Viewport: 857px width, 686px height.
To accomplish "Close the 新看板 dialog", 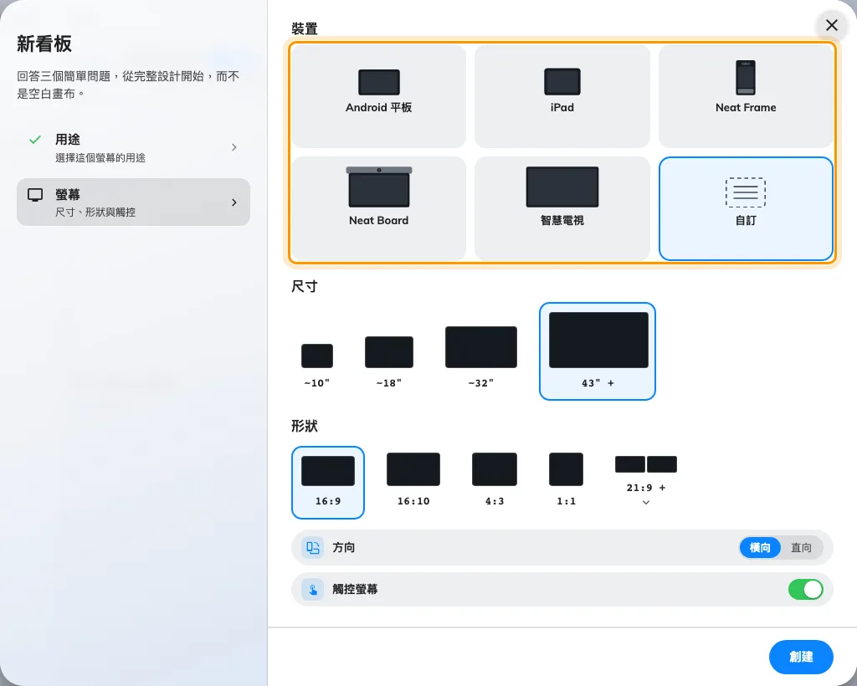I will [831, 25].
